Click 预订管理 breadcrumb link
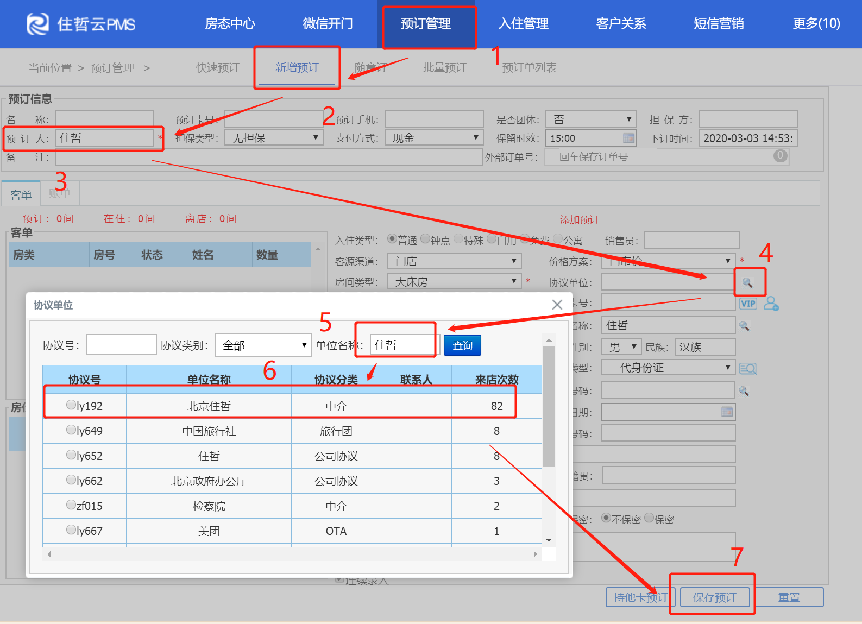The image size is (862, 624). tap(112, 68)
